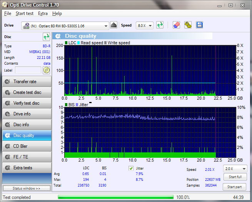Open the Start test menu
The width and height of the screenshot is (252, 202).
(25, 13)
